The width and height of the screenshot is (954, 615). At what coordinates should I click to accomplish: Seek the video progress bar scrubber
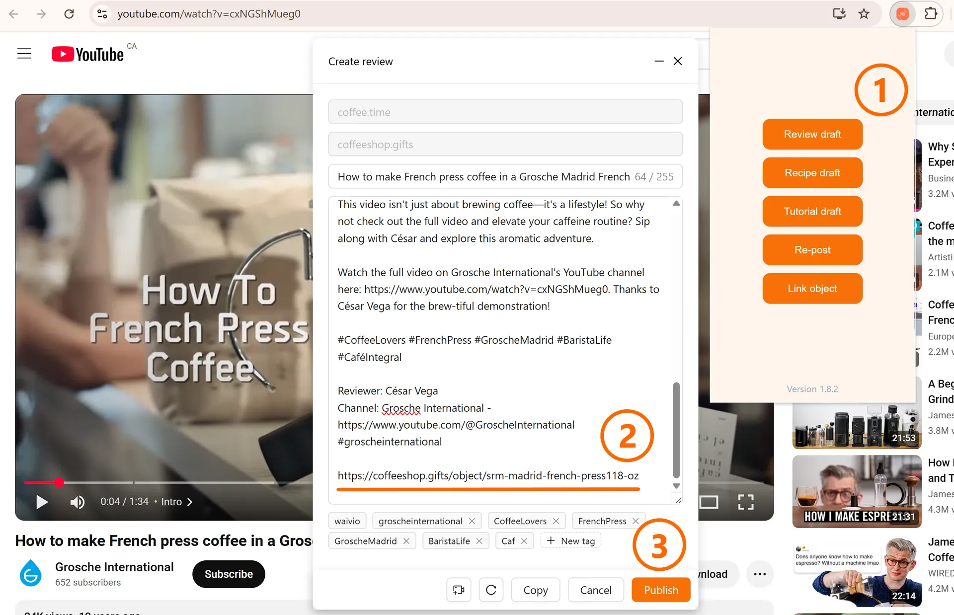[59, 482]
